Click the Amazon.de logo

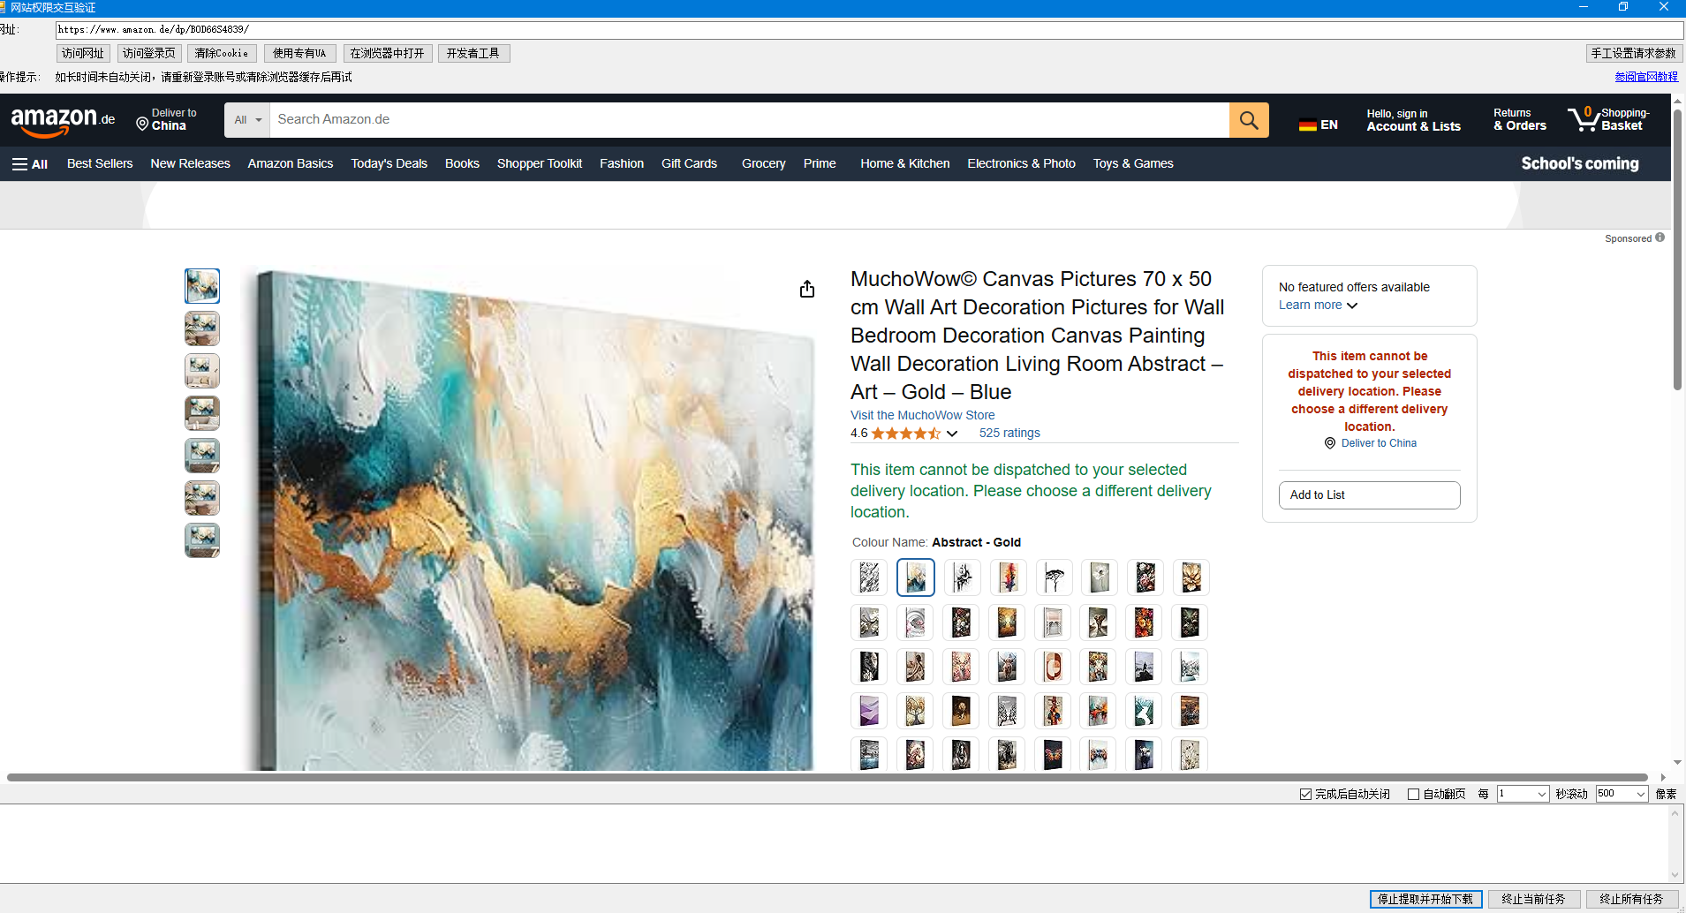point(62,121)
